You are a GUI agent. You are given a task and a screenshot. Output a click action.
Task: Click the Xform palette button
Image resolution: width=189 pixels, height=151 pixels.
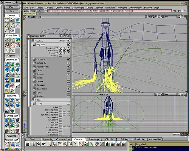11,11
